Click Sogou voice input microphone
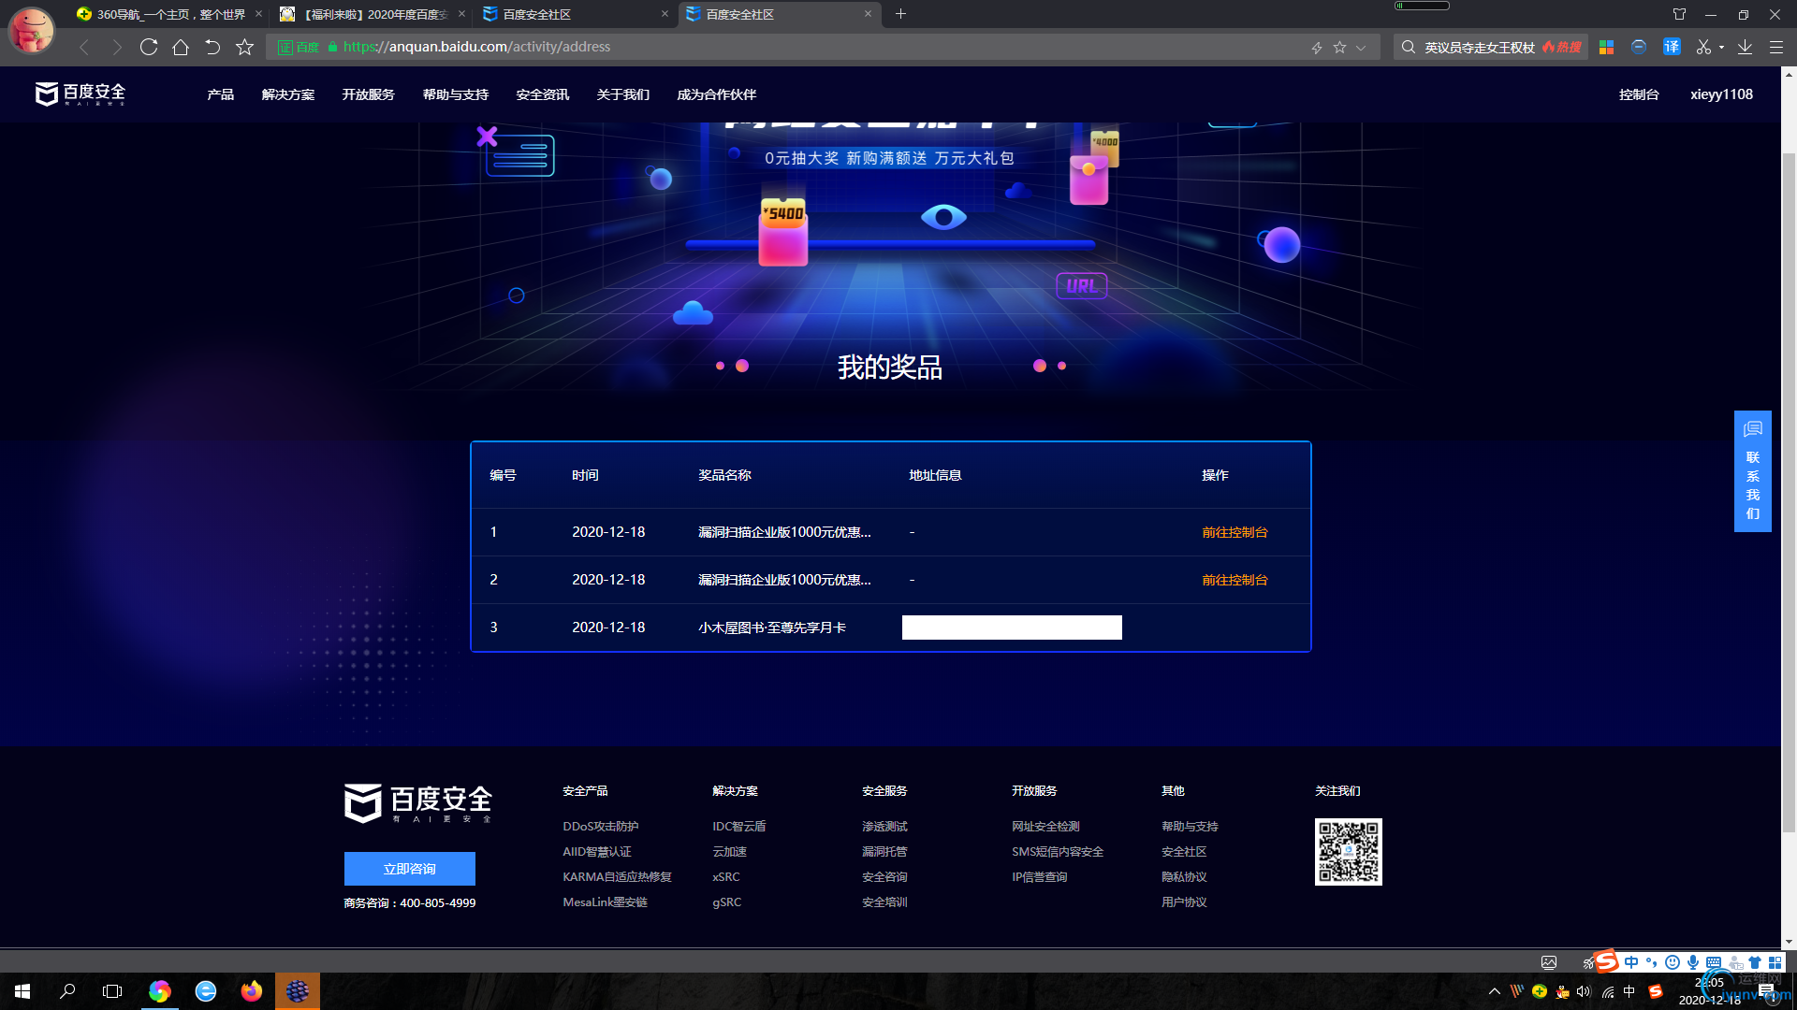The image size is (1797, 1010). pyautogui.click(x=1693, y=962)
